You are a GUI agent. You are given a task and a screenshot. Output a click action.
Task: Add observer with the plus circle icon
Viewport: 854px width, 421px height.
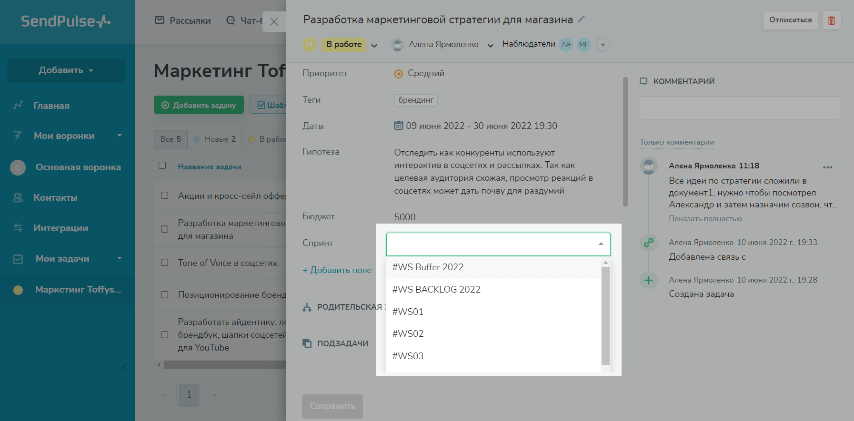point(603,45)
